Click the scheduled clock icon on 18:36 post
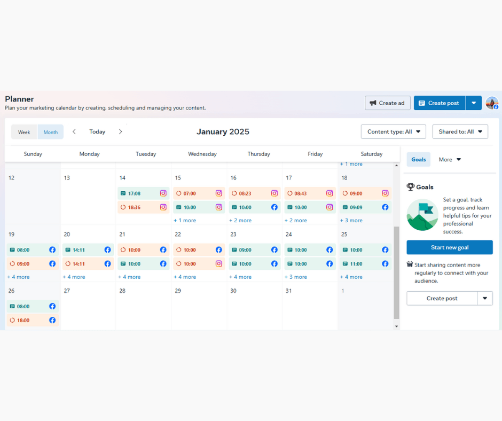This screenshot has width=502, height=421. click(x=123, y=207)
